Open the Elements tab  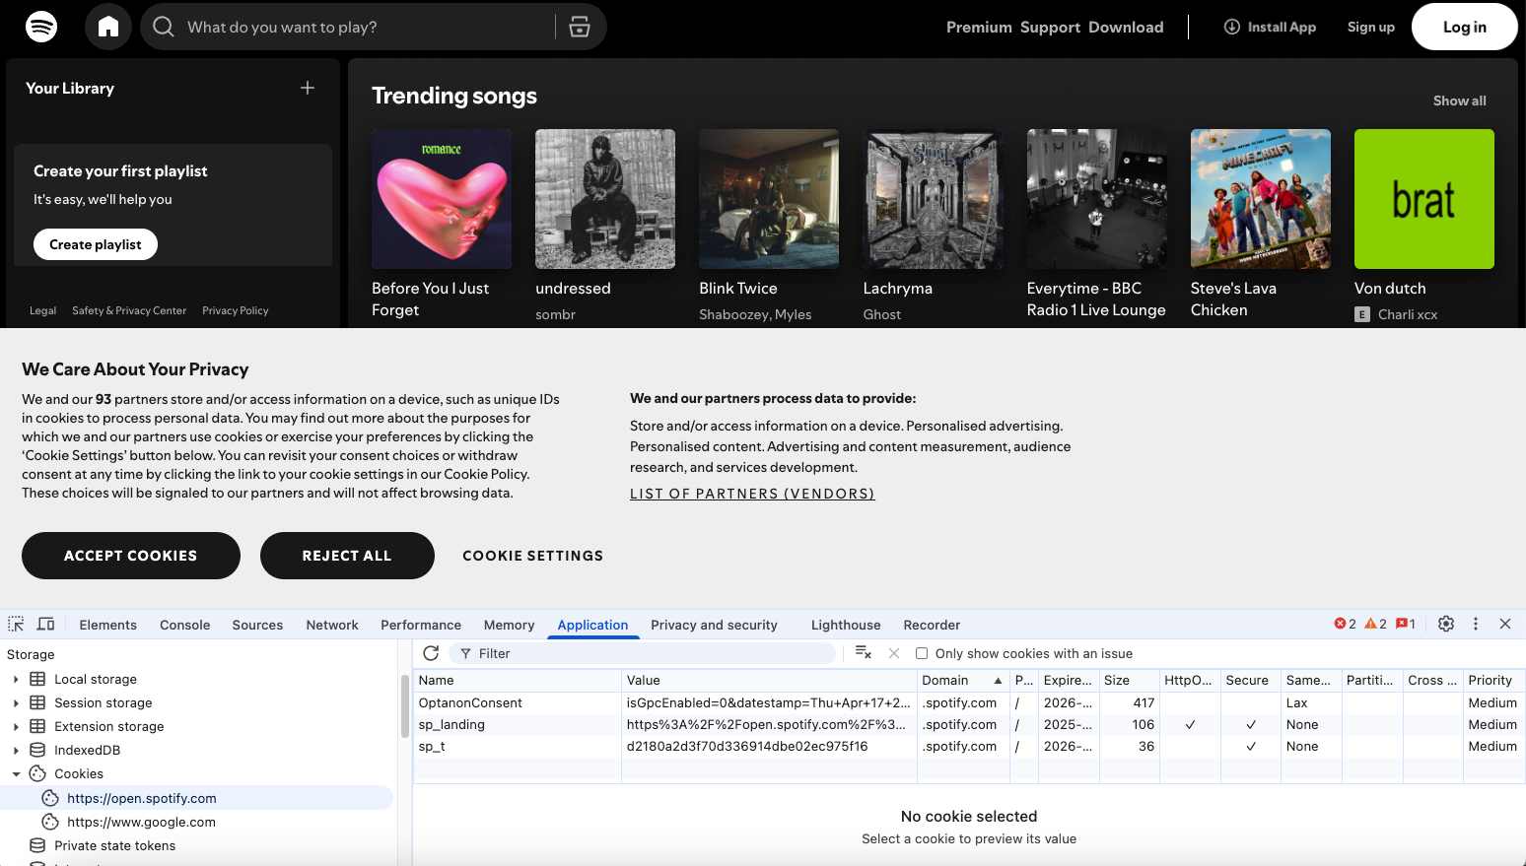(x=108, y=625)
